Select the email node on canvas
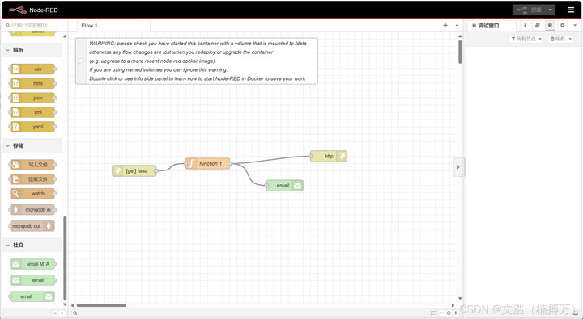Image resolution: width=583 pixels, height=319 pixels. (x=284, y=186)
